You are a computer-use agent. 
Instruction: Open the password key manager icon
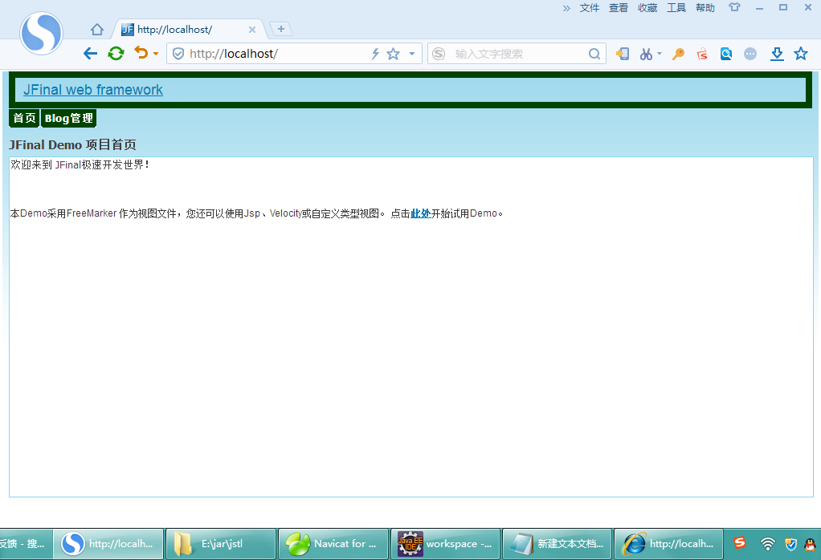pyautogui.click(x=679, y=54)
